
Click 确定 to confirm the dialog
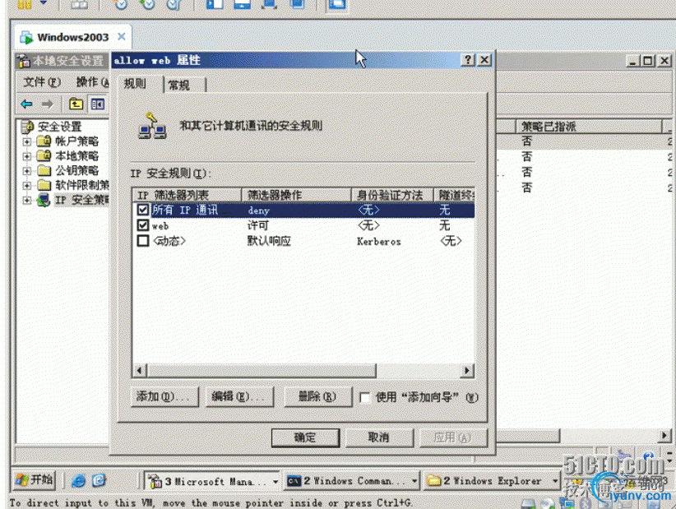click(x=305, y=437)
